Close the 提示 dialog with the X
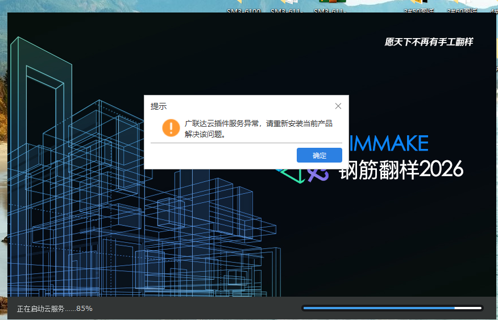This screenshot has height=320, width=498. 338,106
